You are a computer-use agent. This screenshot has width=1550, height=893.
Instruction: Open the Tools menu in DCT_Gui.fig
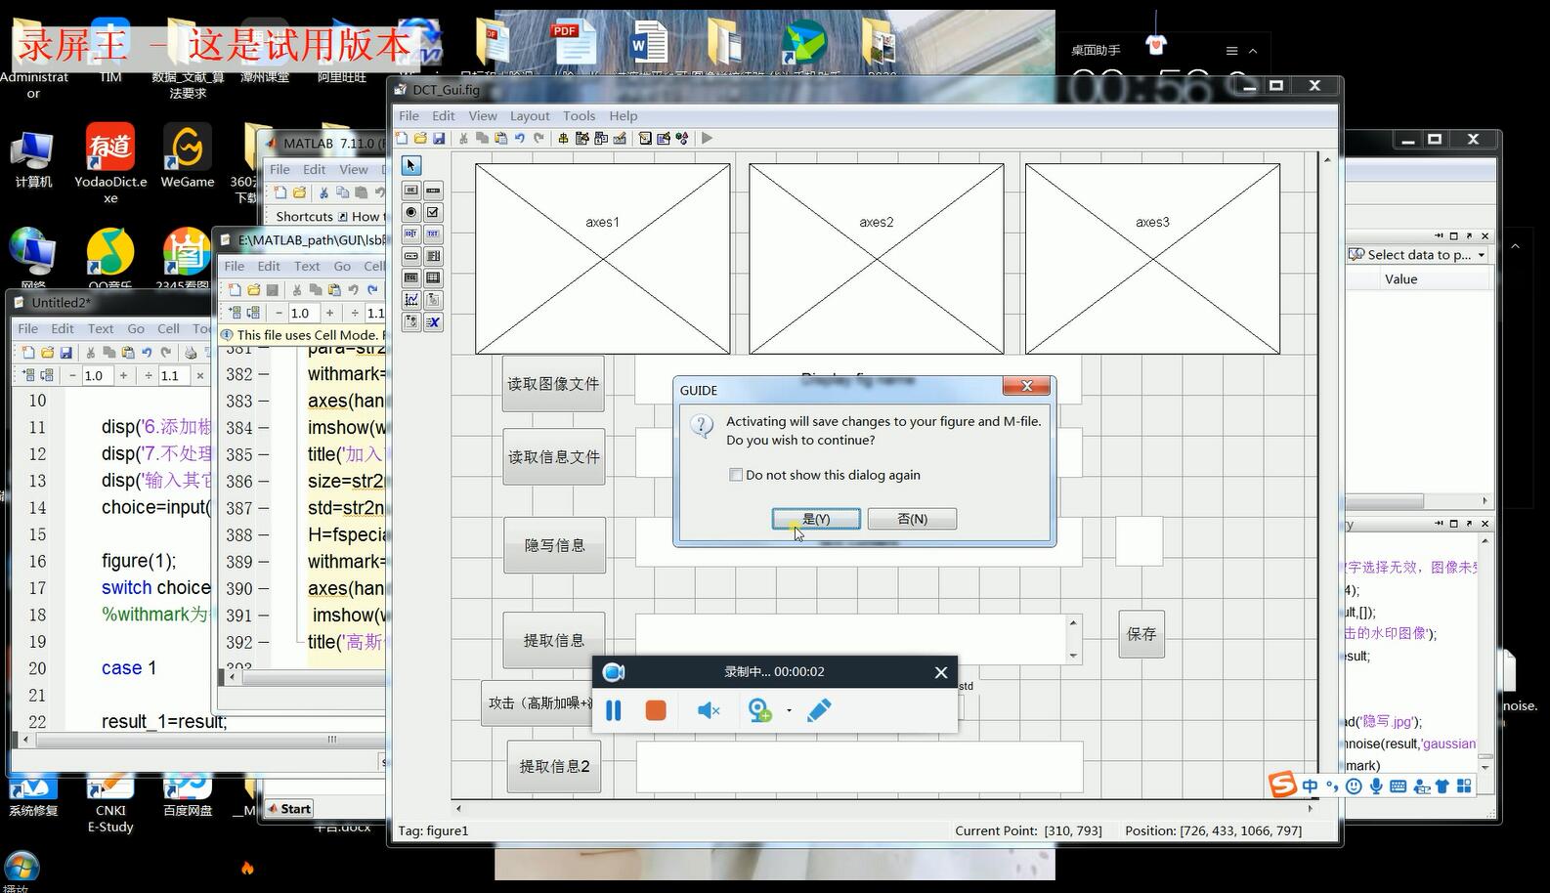point(579,115)
